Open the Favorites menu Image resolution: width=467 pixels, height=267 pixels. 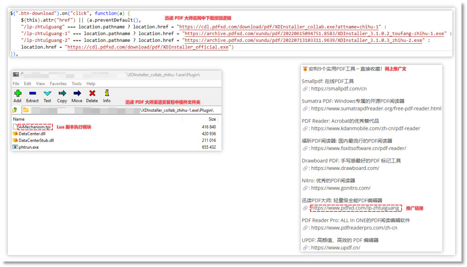[58, 84]
